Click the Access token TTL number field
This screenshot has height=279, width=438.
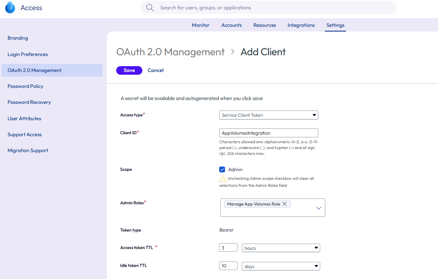[x=228, y=247]
